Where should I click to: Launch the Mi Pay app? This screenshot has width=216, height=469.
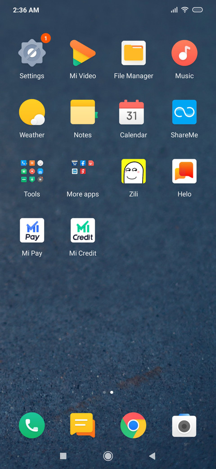point(32,230)
